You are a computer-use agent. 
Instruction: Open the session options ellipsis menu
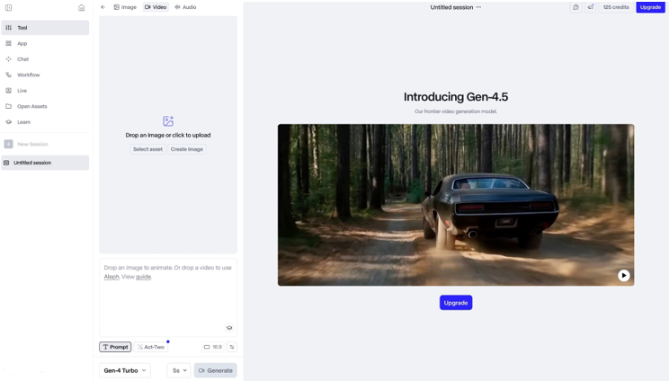pyautogui.click(x=478, y=7)
